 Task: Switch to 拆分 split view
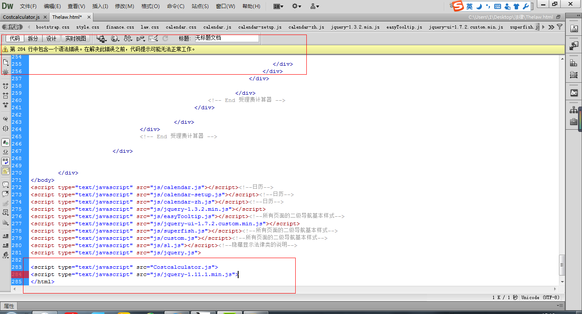point(33,38)
